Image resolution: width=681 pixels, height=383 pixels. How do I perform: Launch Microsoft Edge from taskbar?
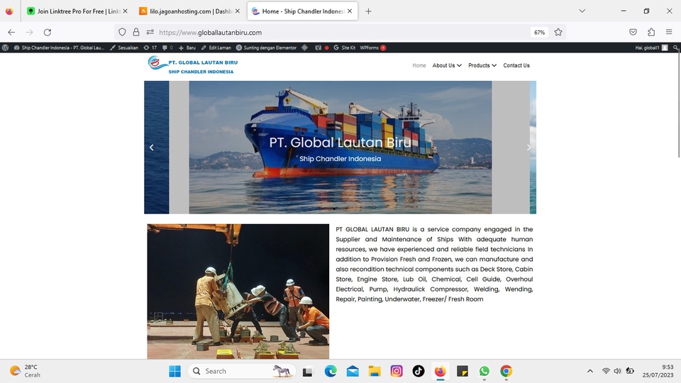tap(331, 371)
